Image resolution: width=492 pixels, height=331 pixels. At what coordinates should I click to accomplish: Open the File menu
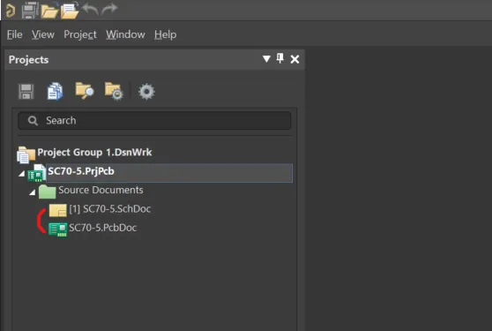coord(15,34)
